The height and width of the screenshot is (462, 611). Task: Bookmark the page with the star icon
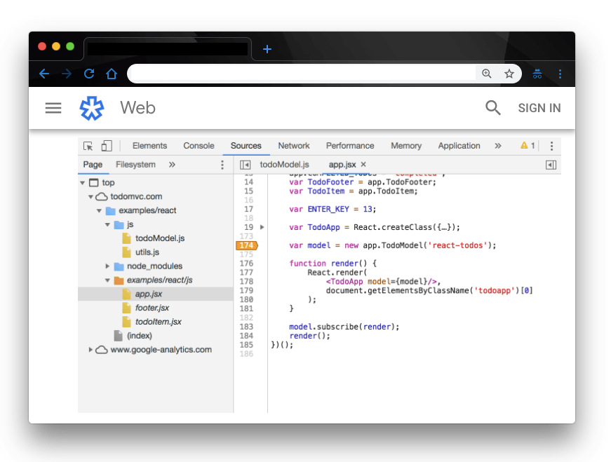tap(509, 74)
